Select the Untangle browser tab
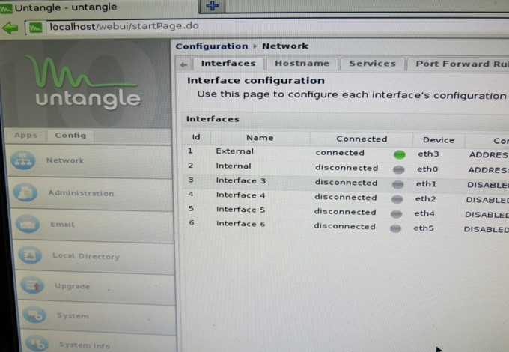 (97, 7)
